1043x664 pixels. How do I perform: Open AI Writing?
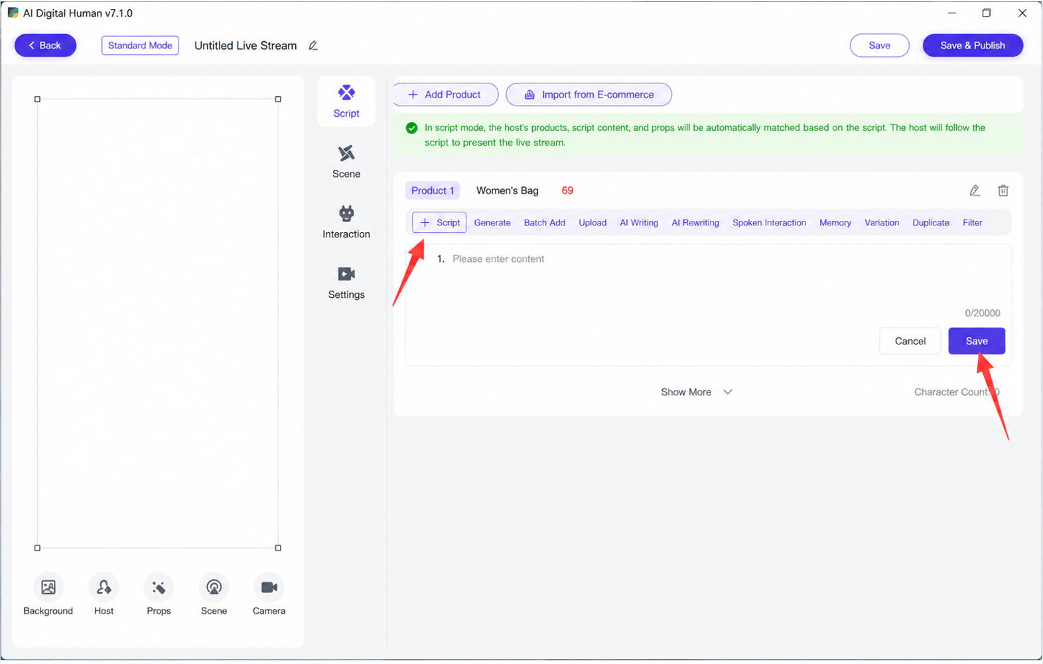pyautogui.click(x=639, y=223)
